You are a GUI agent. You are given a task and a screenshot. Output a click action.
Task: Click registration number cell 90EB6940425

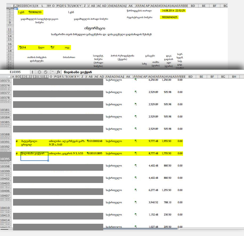pos(169,17)
